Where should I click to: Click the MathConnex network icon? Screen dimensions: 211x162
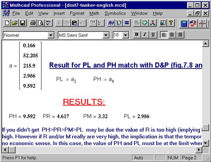pyautogui.click(x=153, y=23)
